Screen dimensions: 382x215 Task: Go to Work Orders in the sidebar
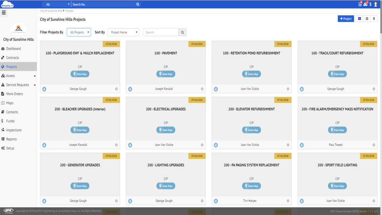14,94
